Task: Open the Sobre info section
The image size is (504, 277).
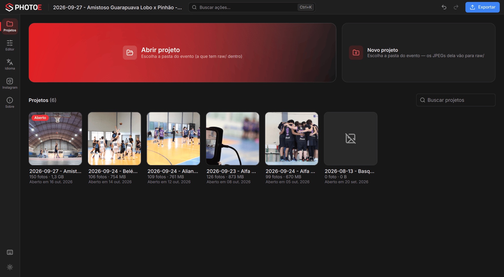Action: coord(10,103)
